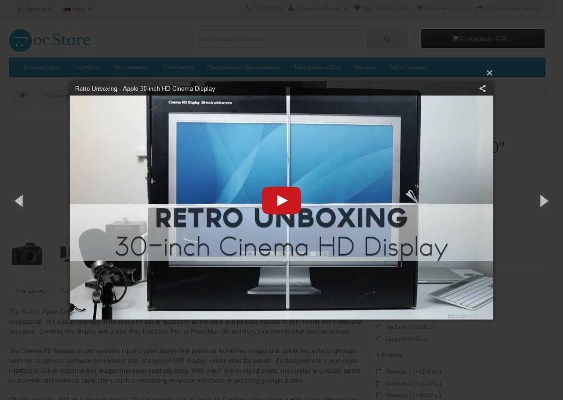Click the Russian flag language icon
The width and height of the screenshot is (563, 400).
67,9
